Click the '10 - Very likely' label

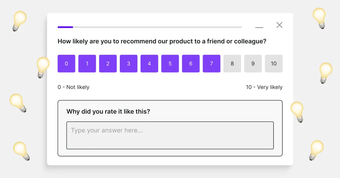click(264, 87)
